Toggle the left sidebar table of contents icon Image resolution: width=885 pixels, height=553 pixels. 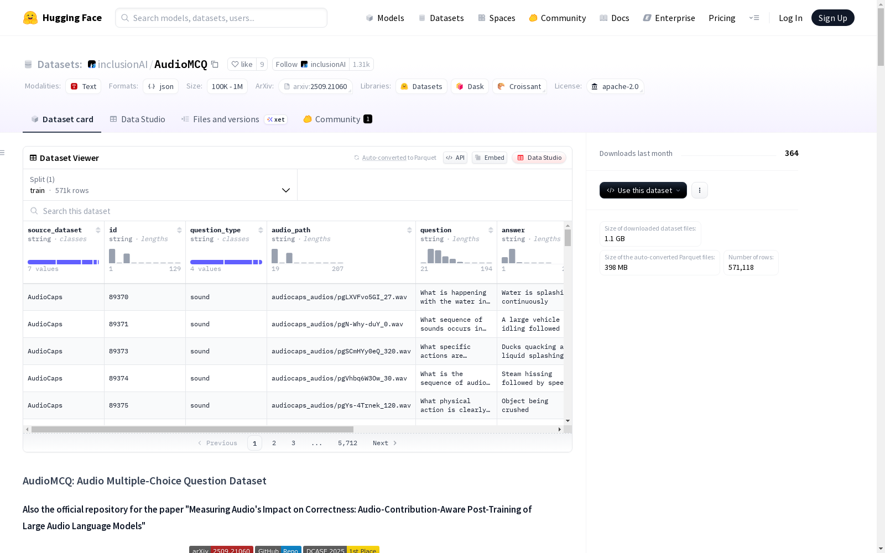tap(3, 153)
